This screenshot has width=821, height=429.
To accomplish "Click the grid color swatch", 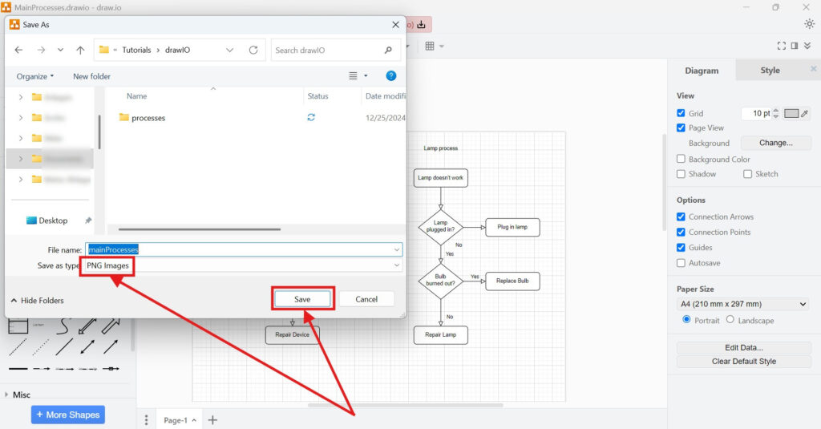I will point(791,113).
